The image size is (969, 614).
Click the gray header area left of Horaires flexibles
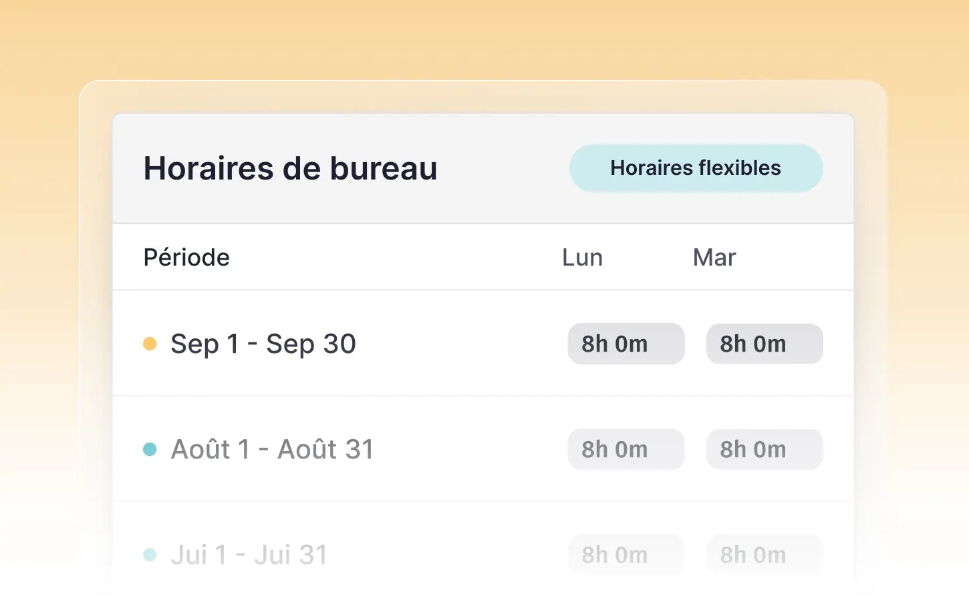coord(501,168)
